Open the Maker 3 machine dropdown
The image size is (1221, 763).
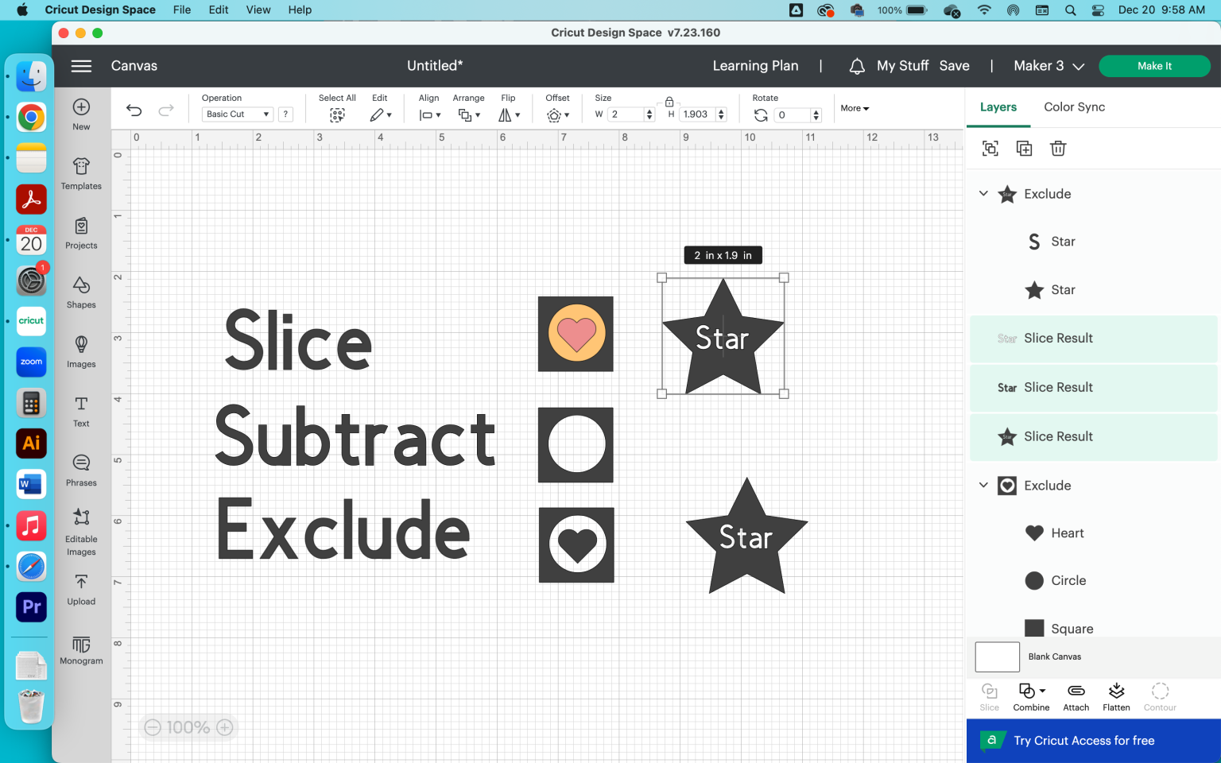1048,66
